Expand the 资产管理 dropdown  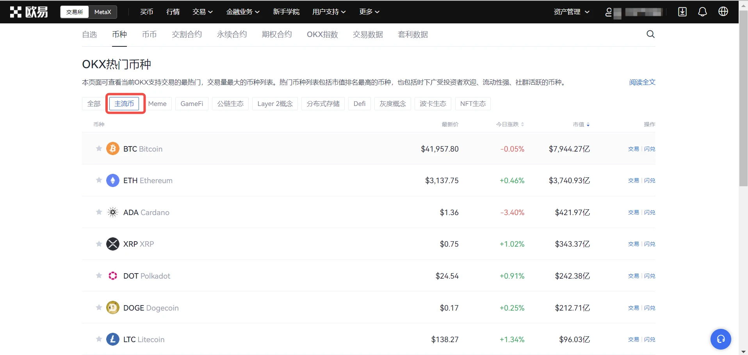(x=572, y=12)
